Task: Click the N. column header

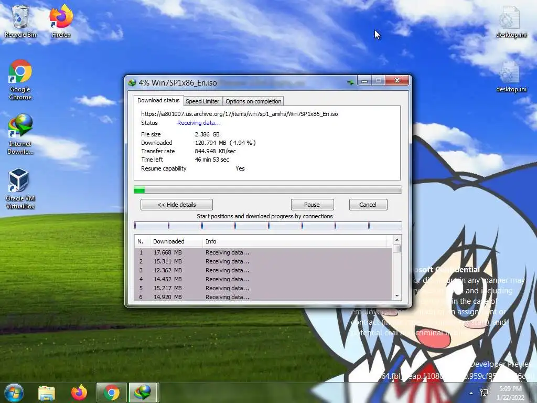Action: (x=142, y=241)
